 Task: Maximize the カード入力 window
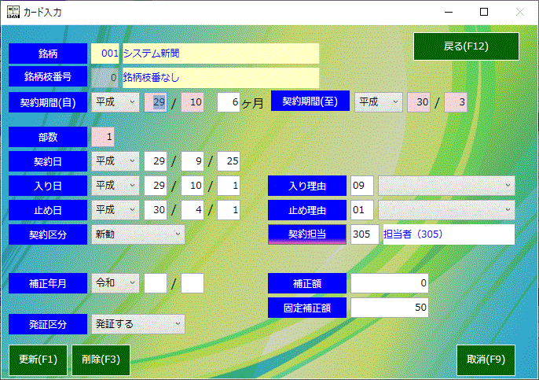[x=484, y=12]
